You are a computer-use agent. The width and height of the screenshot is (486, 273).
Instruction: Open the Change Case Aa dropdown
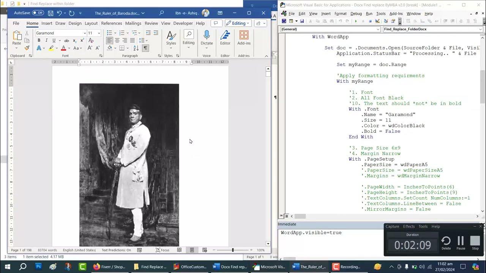click(x=77, y=48)
